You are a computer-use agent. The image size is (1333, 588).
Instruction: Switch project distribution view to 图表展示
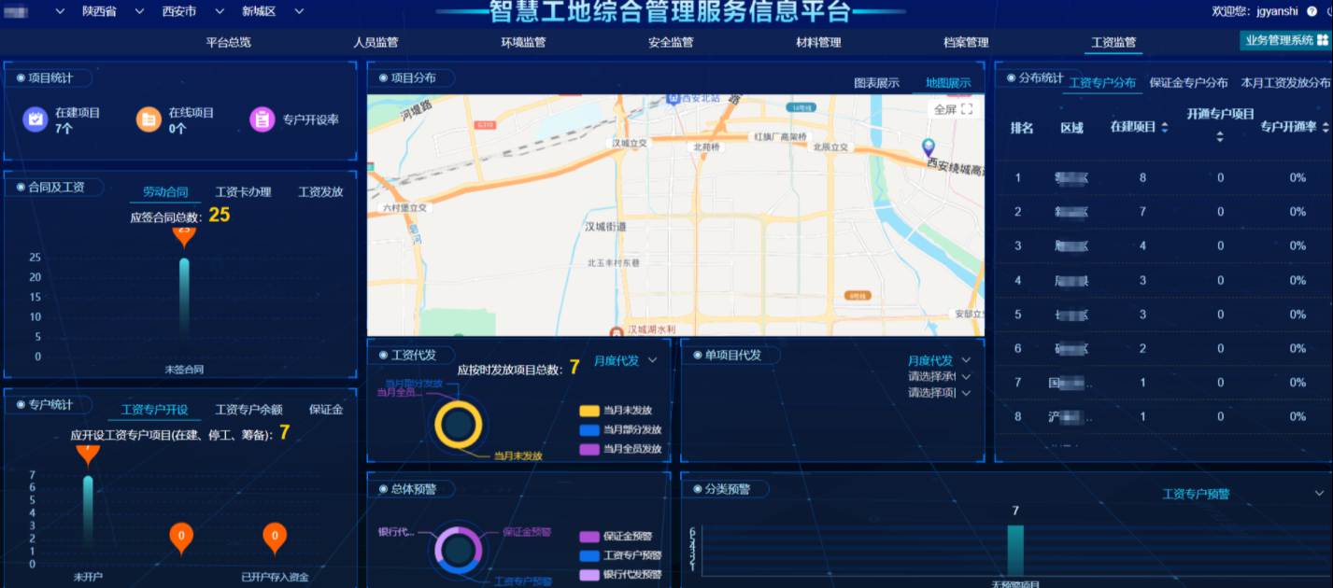(878, 82)
